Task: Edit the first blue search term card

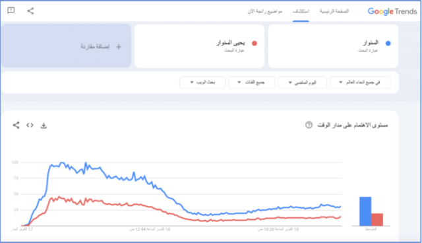Action: [333, 46]
